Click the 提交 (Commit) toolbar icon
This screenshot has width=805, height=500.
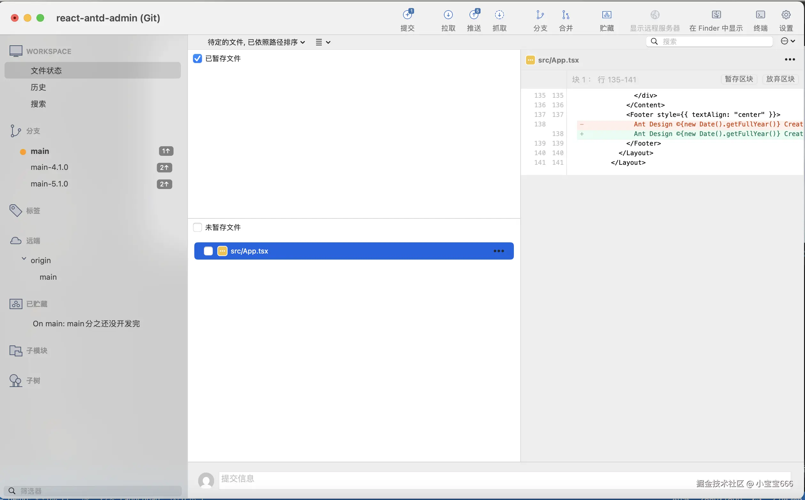click(407, 15)
